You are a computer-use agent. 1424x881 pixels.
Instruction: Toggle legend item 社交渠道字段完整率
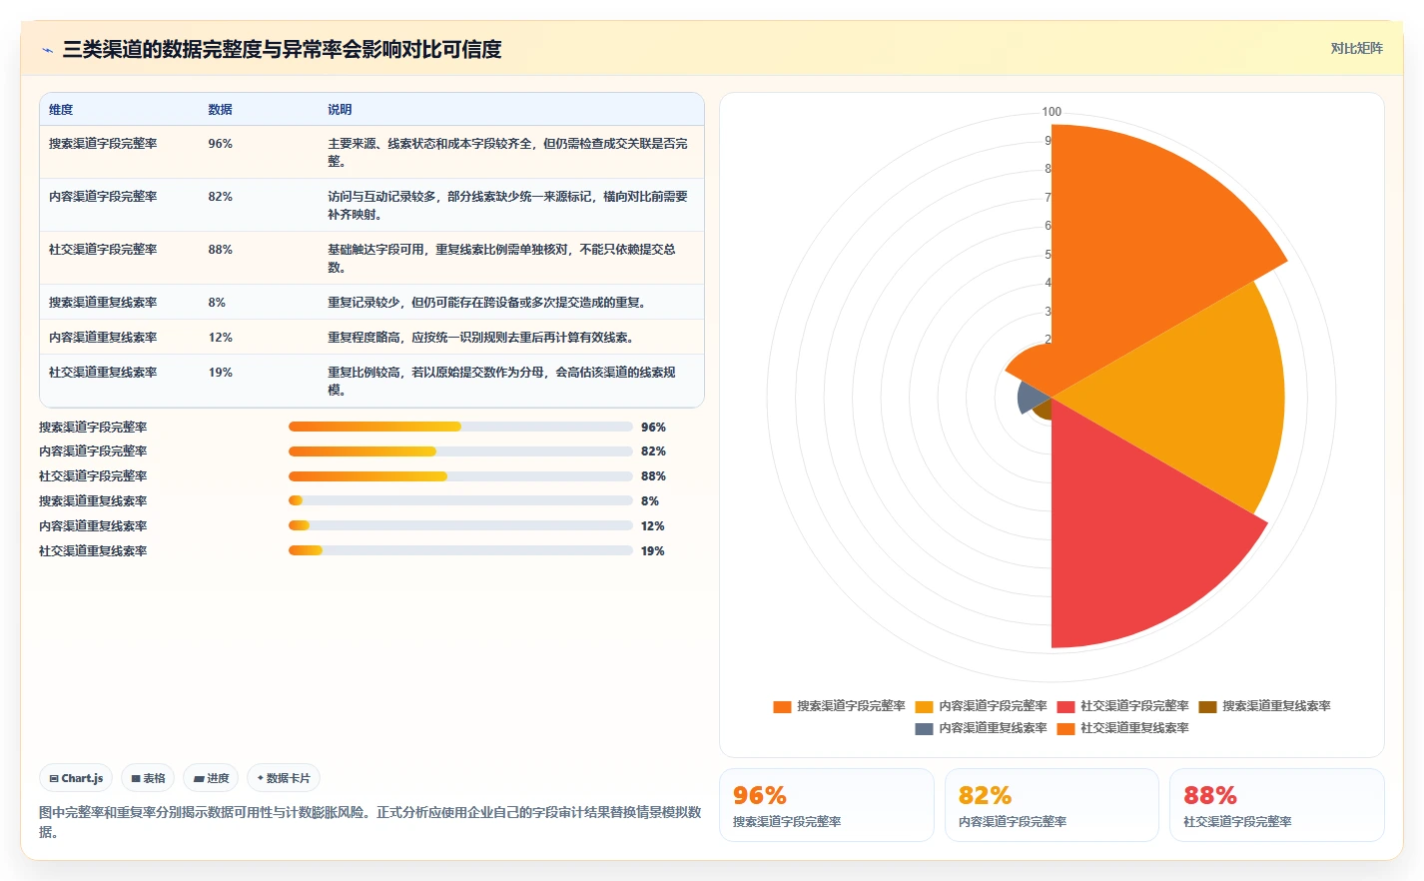tap(1122, 706)
